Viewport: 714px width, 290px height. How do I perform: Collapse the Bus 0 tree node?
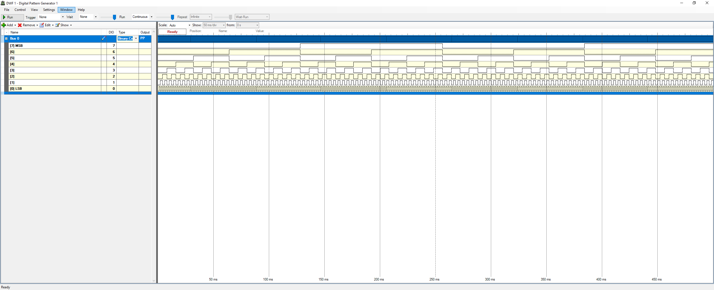click(x=6, y=38)
